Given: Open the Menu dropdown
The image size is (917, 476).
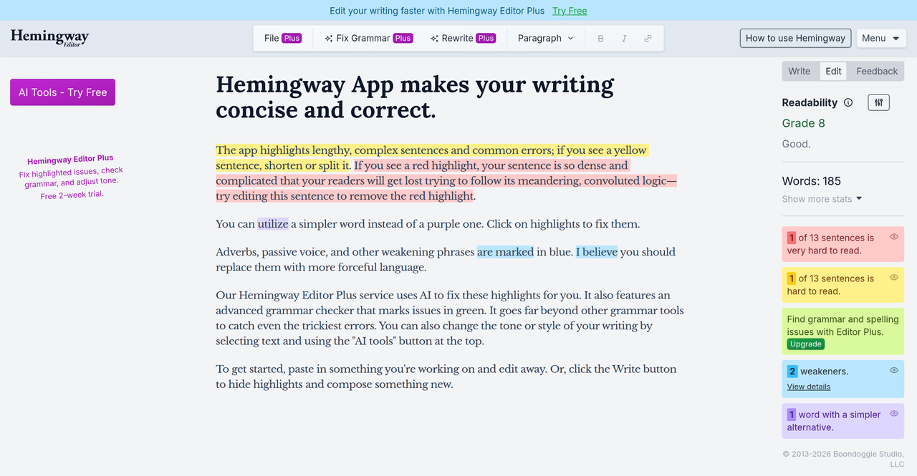Looking at the screenshot, I should pos(881,39).
